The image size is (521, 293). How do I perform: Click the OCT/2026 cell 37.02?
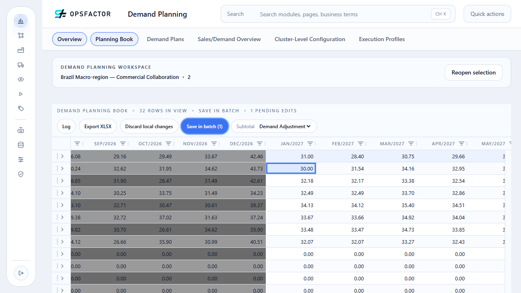pos(152,217)
